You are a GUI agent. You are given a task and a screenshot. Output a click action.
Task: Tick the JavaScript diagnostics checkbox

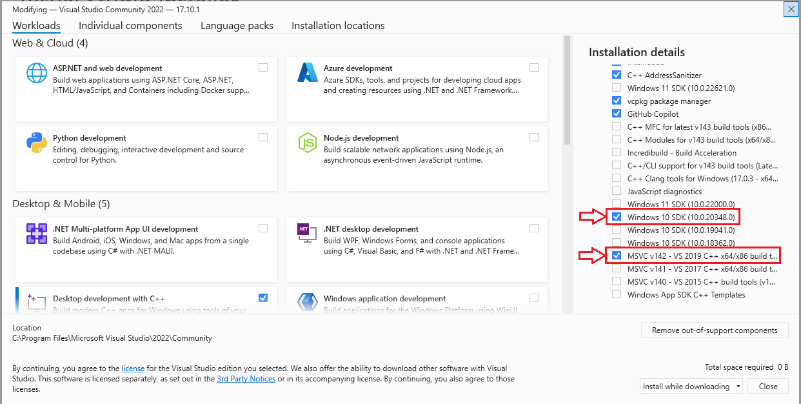(617, 191)
